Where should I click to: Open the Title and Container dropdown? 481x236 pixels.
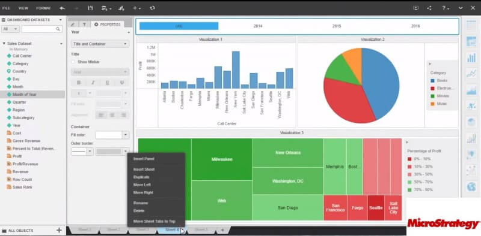[x=100, y=44]
